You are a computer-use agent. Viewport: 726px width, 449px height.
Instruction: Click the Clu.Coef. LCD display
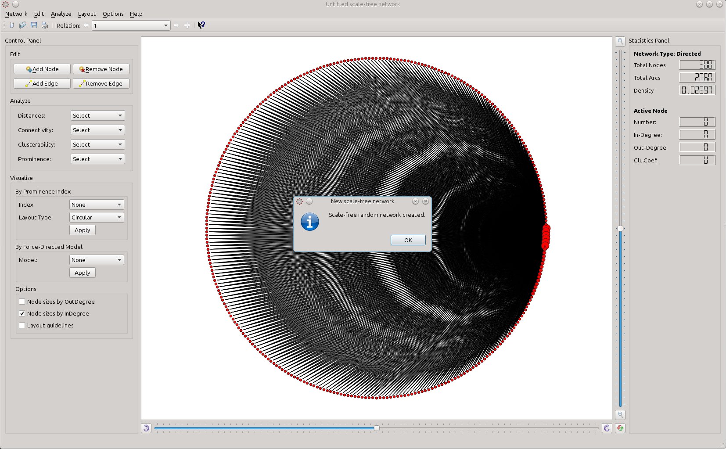697,160
